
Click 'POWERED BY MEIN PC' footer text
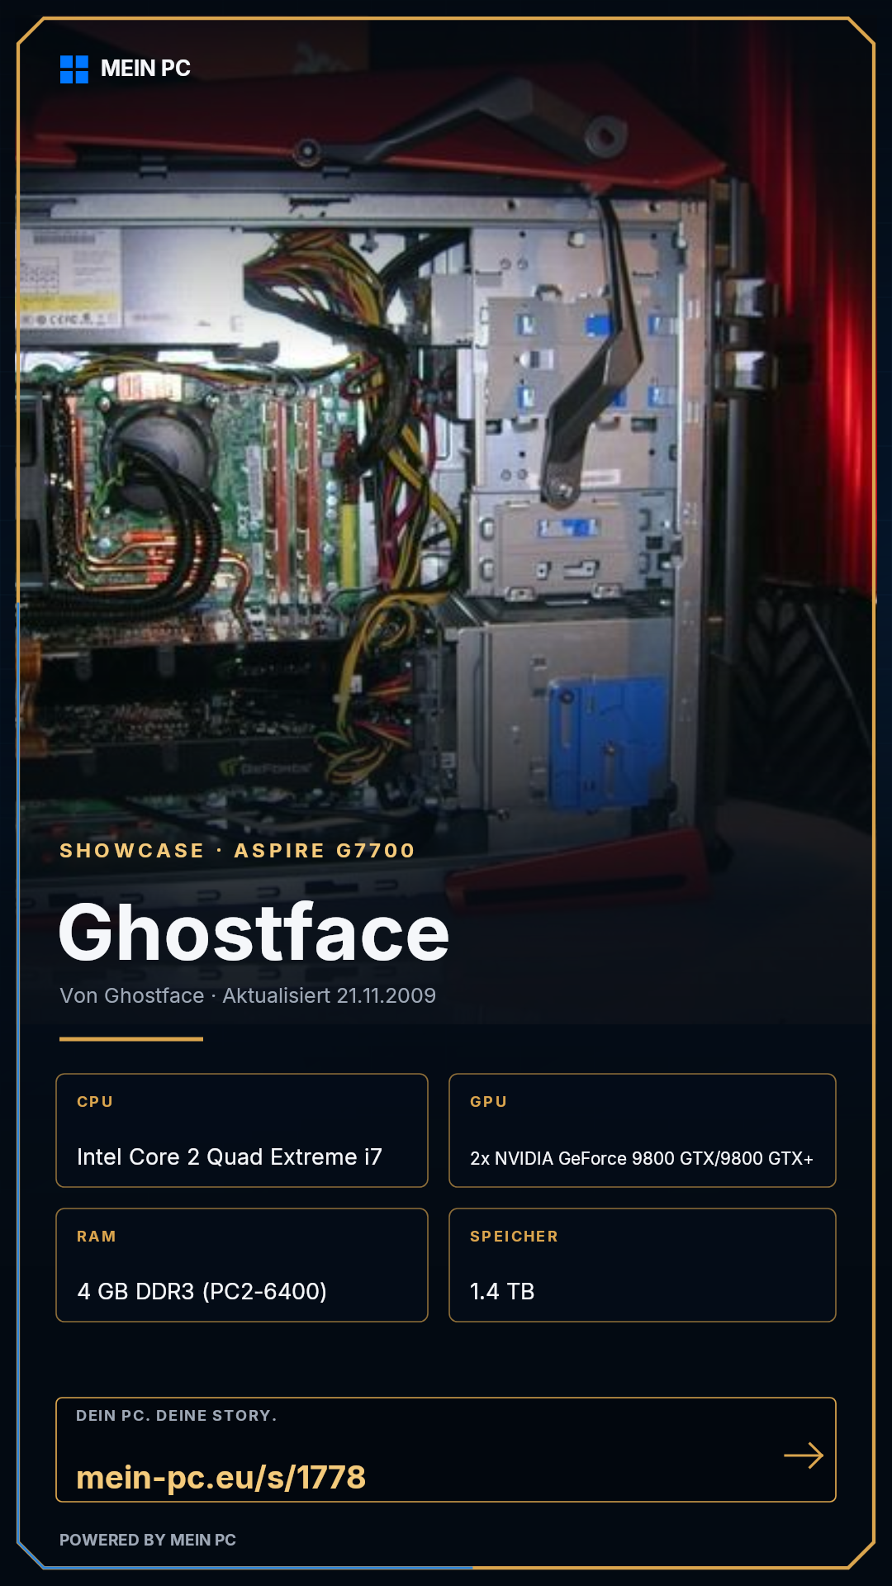tap(148, 1540)
